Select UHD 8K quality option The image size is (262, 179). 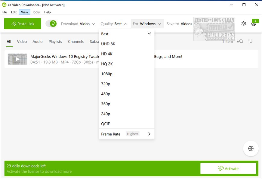[127, 44]
